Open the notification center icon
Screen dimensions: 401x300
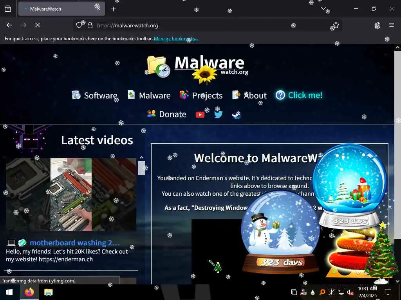pyautogui.click(x=388, y=292)
